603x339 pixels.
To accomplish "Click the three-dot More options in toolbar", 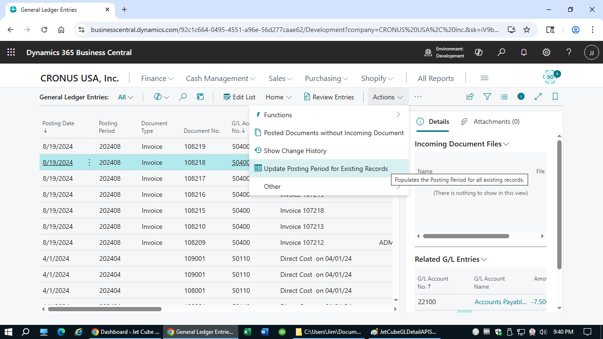I will coord(418,97).
